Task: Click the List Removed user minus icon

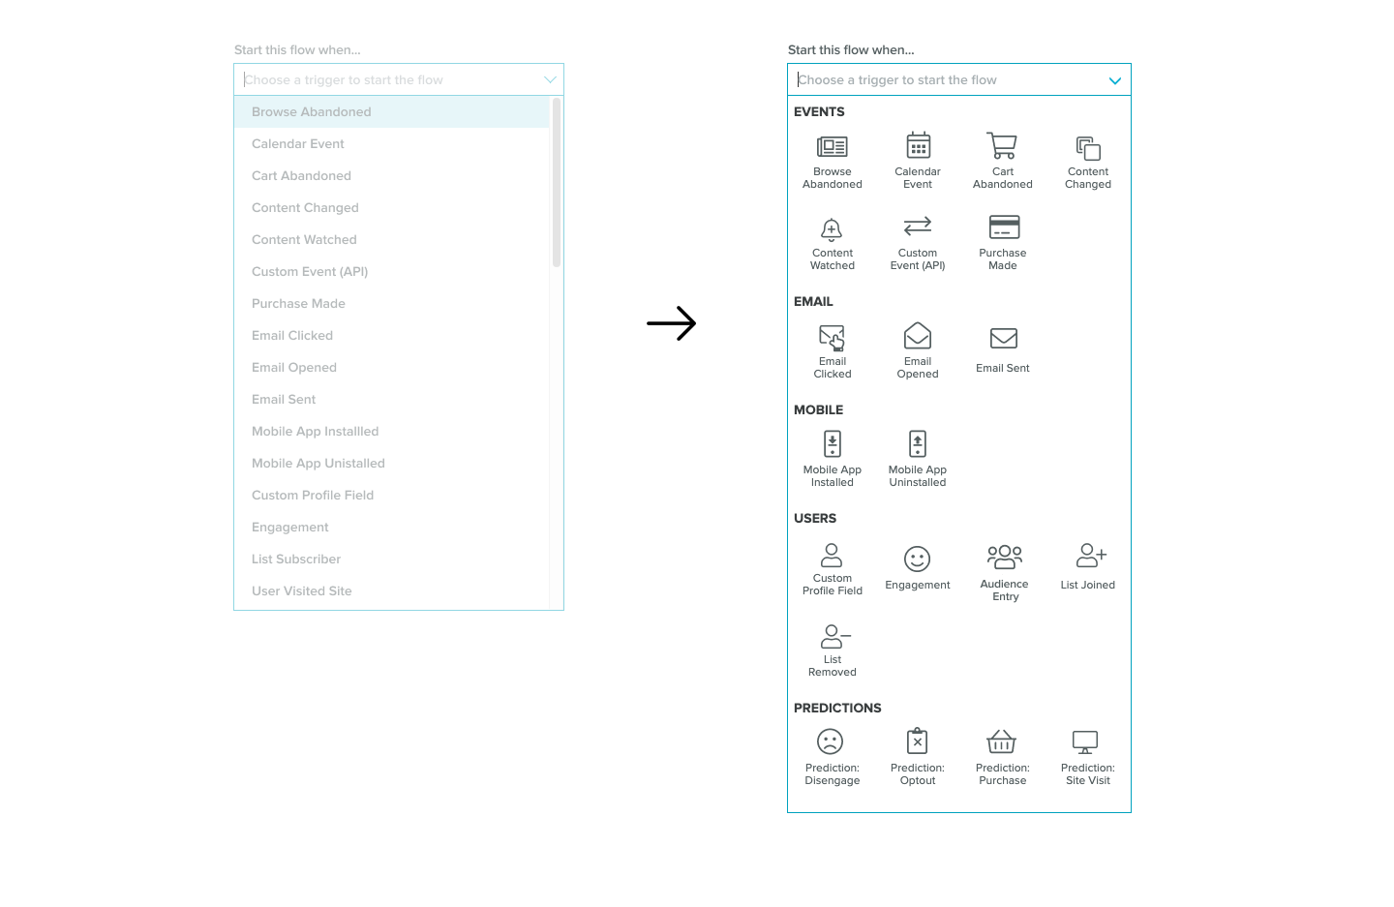Action: (833, 637)
